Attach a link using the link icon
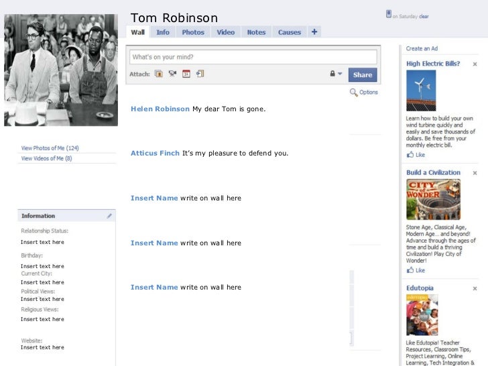Image resolution: width=488 pixels, height=366 pixels. click(x=200, y=74)
